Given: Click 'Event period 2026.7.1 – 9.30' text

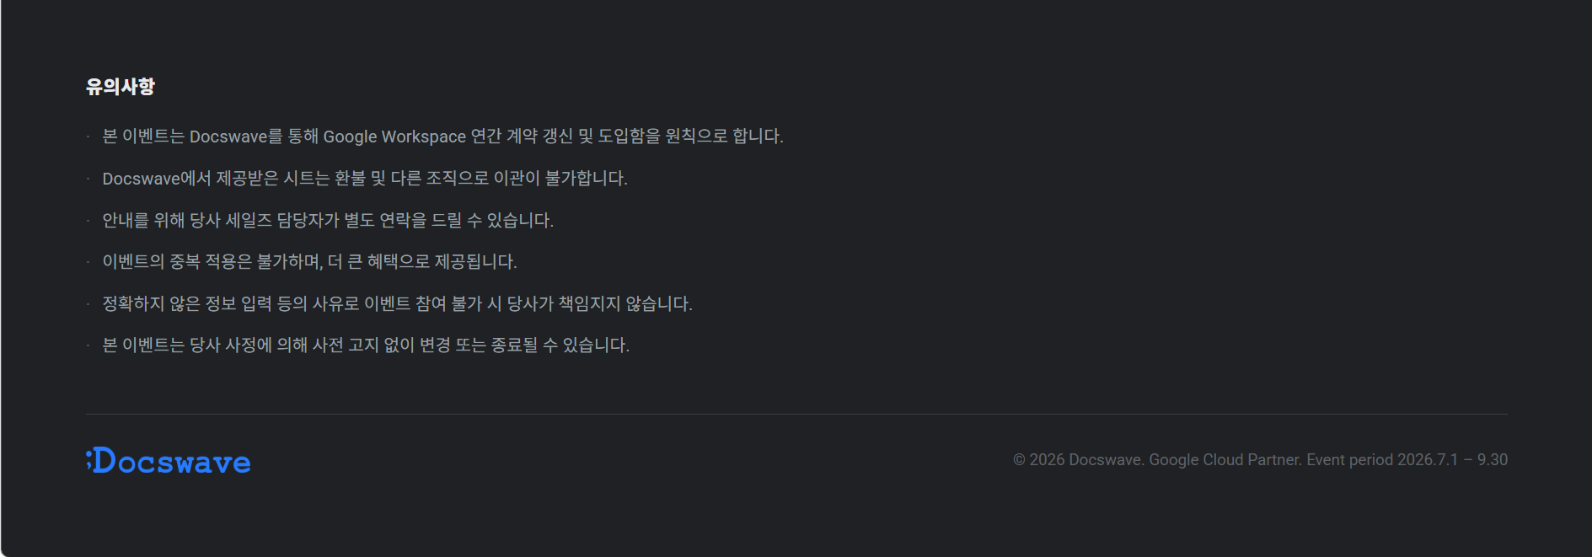Looking at the screenshot, I should coord(1407,460).
